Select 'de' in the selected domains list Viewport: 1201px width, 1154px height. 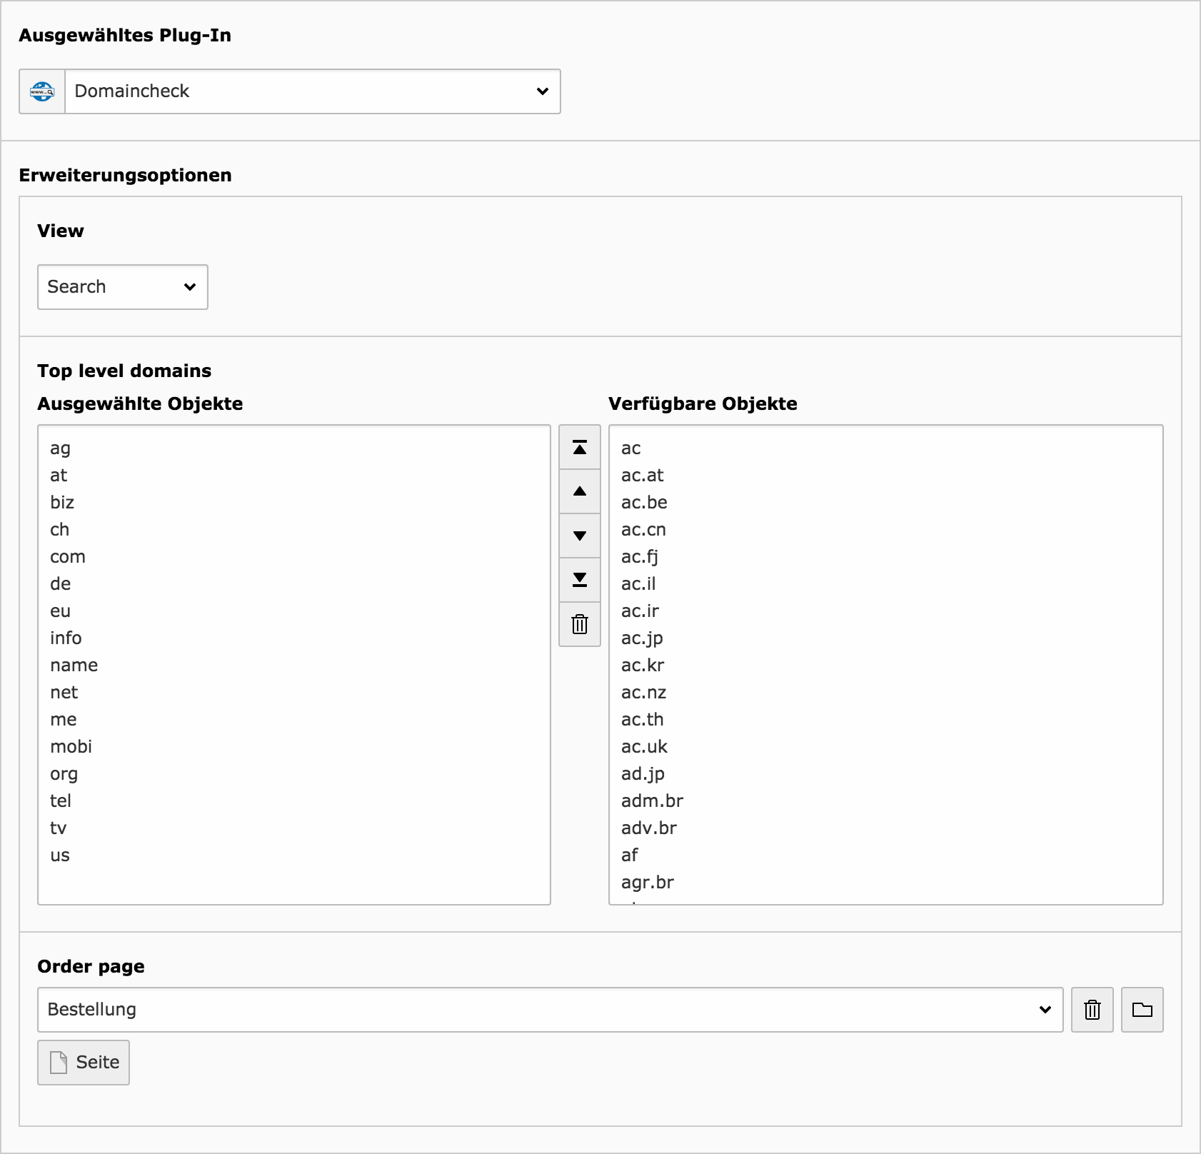(x=61, y=584)
